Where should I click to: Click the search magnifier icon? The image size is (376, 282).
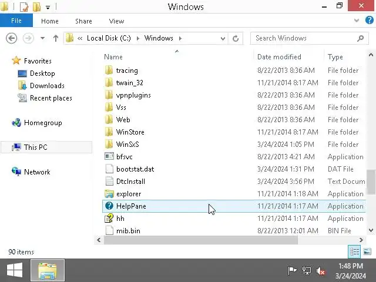(x=360, y=38)
